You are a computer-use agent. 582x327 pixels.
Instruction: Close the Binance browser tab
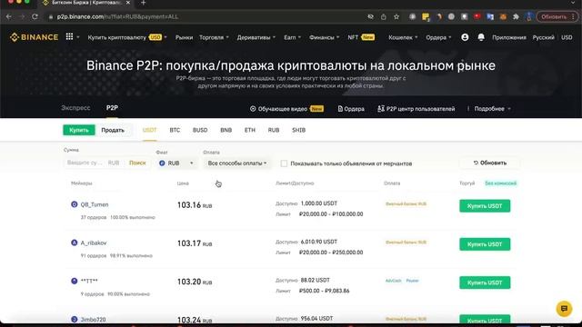point(128,3)
